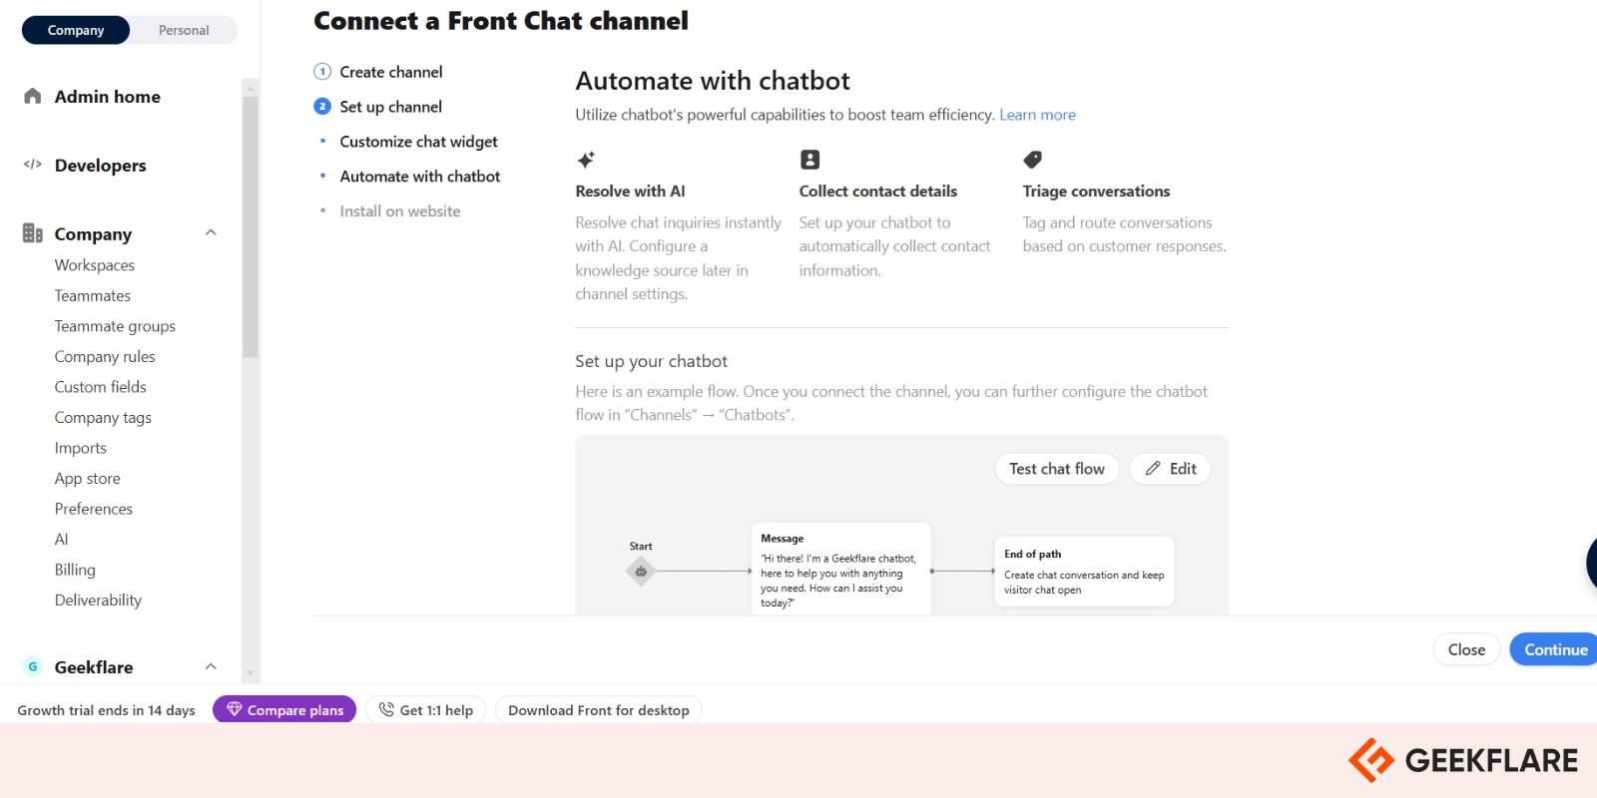
Task: Click the Geekflare workspace avatar icon
Action: click(33, 666)
